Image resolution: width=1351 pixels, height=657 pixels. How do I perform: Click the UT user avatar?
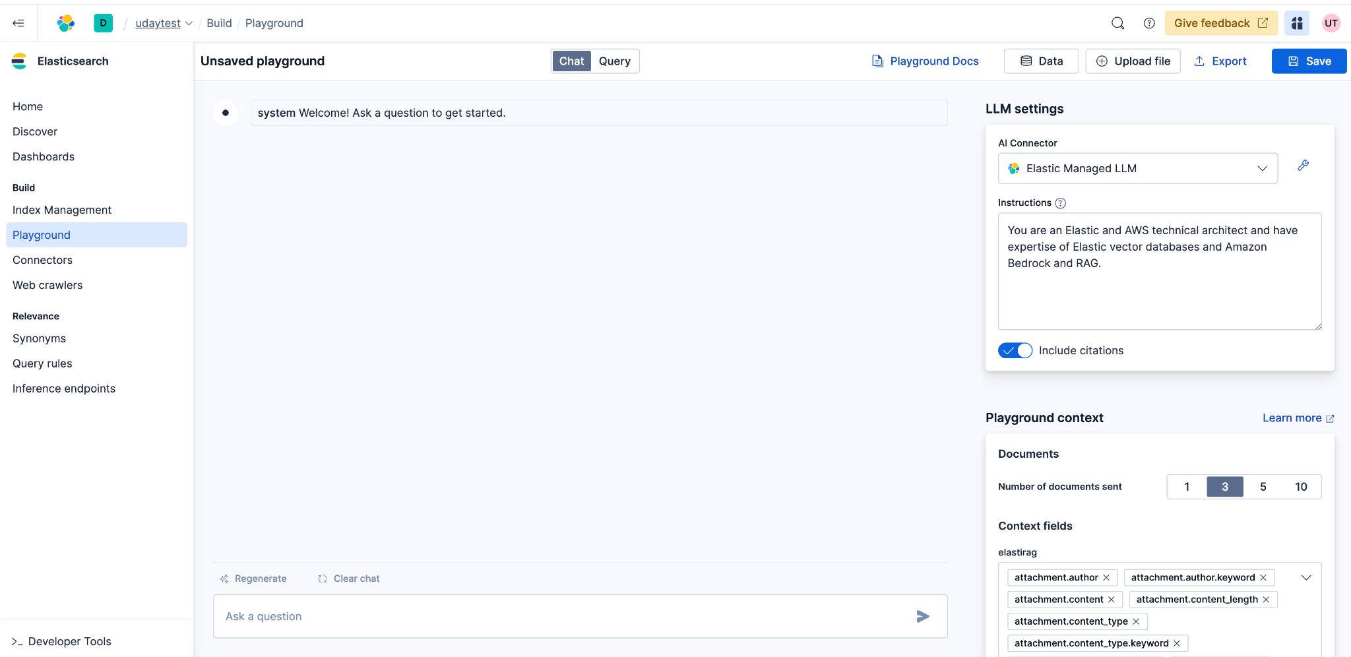(1331, 23)
